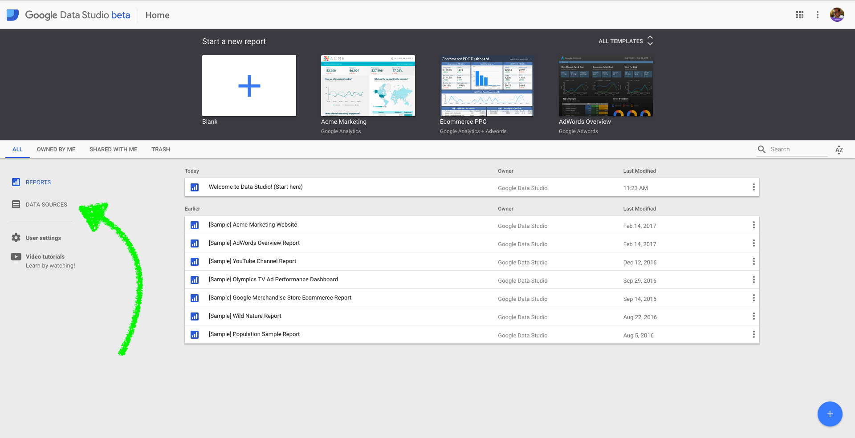Viewport: 855px width, 438px height.
Task: Click report icon beside Google Merchandise Store report
Action: [195, 298]
